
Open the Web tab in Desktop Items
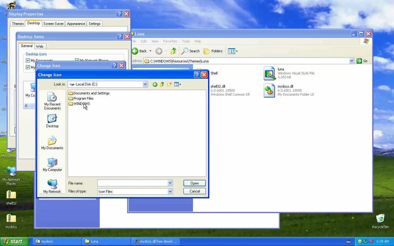pyautogui.click(x=39, y=46)
